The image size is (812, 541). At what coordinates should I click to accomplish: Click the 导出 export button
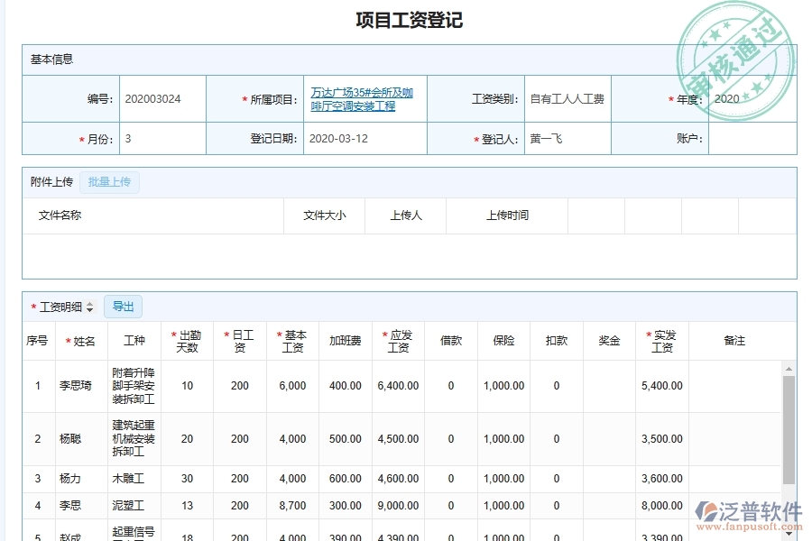tap(124, 307)
